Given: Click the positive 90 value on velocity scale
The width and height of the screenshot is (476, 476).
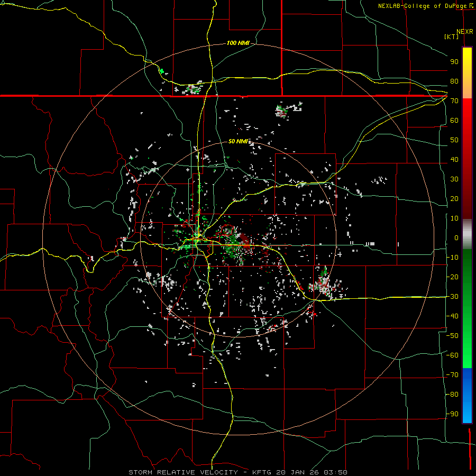Looking at the screenshot, I should pos(454,62).
